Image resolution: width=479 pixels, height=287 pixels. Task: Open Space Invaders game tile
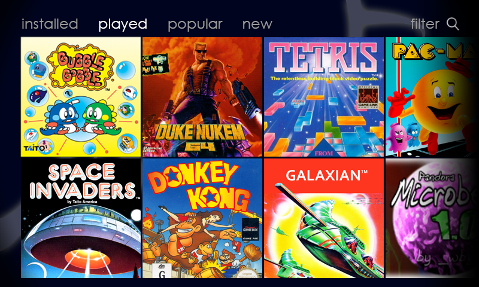tap(81, 218)
